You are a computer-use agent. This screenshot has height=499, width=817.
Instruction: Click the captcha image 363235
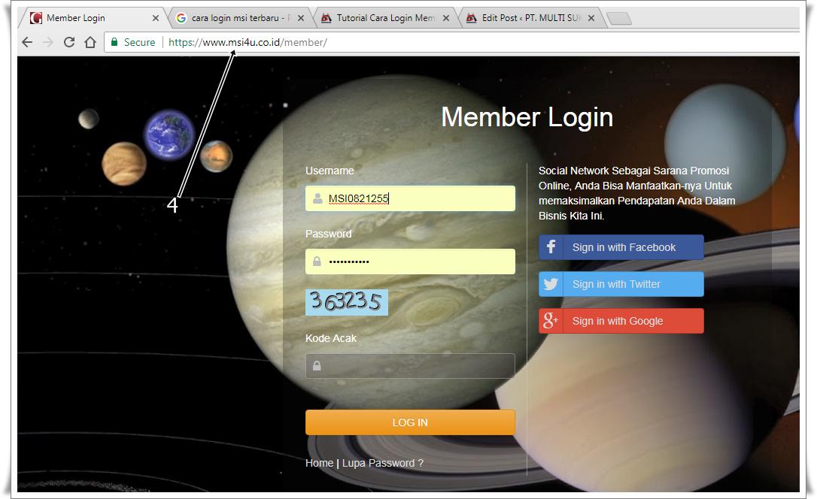pos(347,302)
